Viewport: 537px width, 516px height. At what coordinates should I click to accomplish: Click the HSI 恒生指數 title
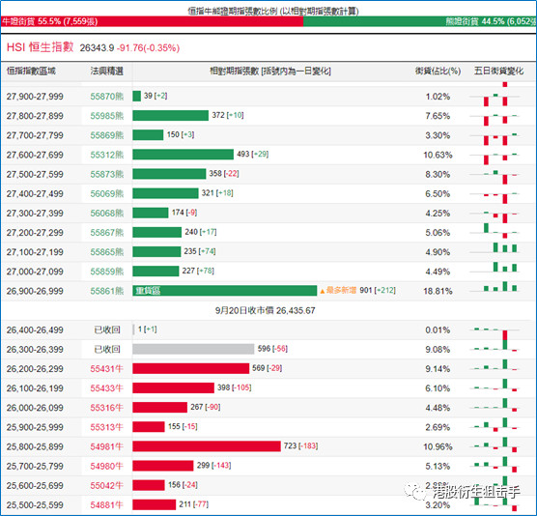click(40, 47)
